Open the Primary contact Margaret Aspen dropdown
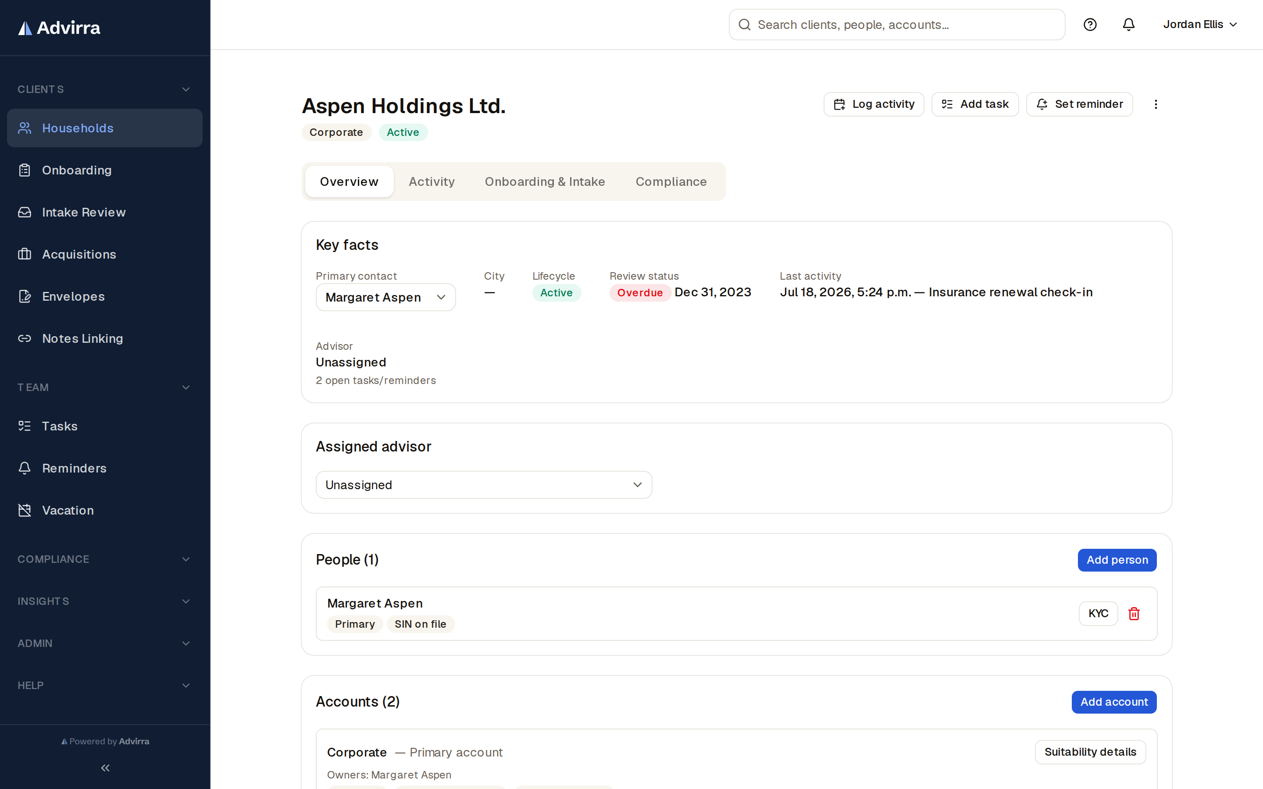This screenshot has width=1263, height=789. pos(385,298)
